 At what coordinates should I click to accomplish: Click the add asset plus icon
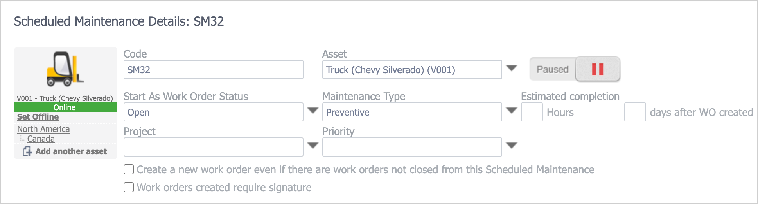coord(27,151)
